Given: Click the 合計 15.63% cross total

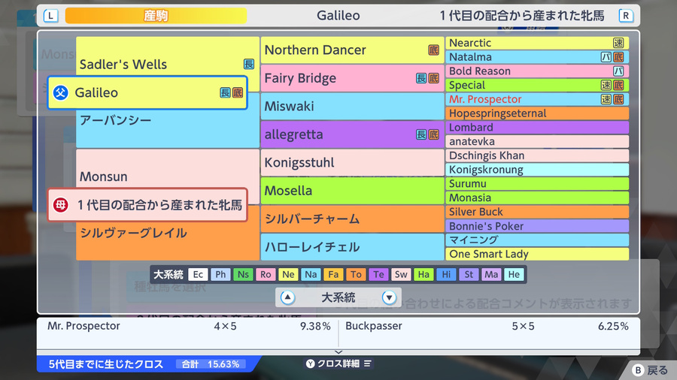Looking at the screenshot, I should tap(211, 364).
